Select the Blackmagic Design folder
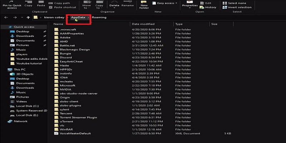Viewport: 286px width, 143px height. point(75,49)
